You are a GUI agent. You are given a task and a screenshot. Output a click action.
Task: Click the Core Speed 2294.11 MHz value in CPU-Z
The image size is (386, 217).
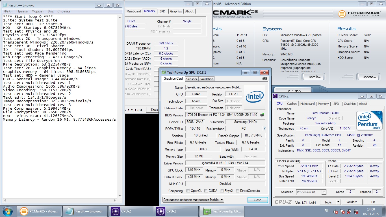(309, 166)
